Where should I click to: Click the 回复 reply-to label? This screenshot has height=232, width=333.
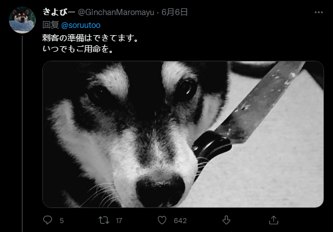point(51,25)
